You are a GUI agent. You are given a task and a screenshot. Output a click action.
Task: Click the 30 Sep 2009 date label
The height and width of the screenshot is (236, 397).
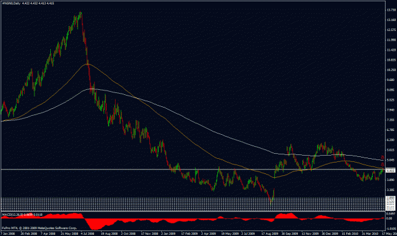tap(290, 233)
